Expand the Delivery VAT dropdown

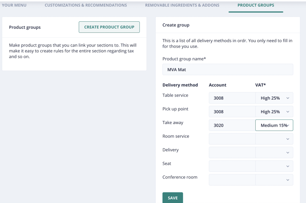(x=274, y=152)
